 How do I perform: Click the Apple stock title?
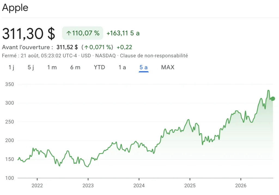(15, 8)
